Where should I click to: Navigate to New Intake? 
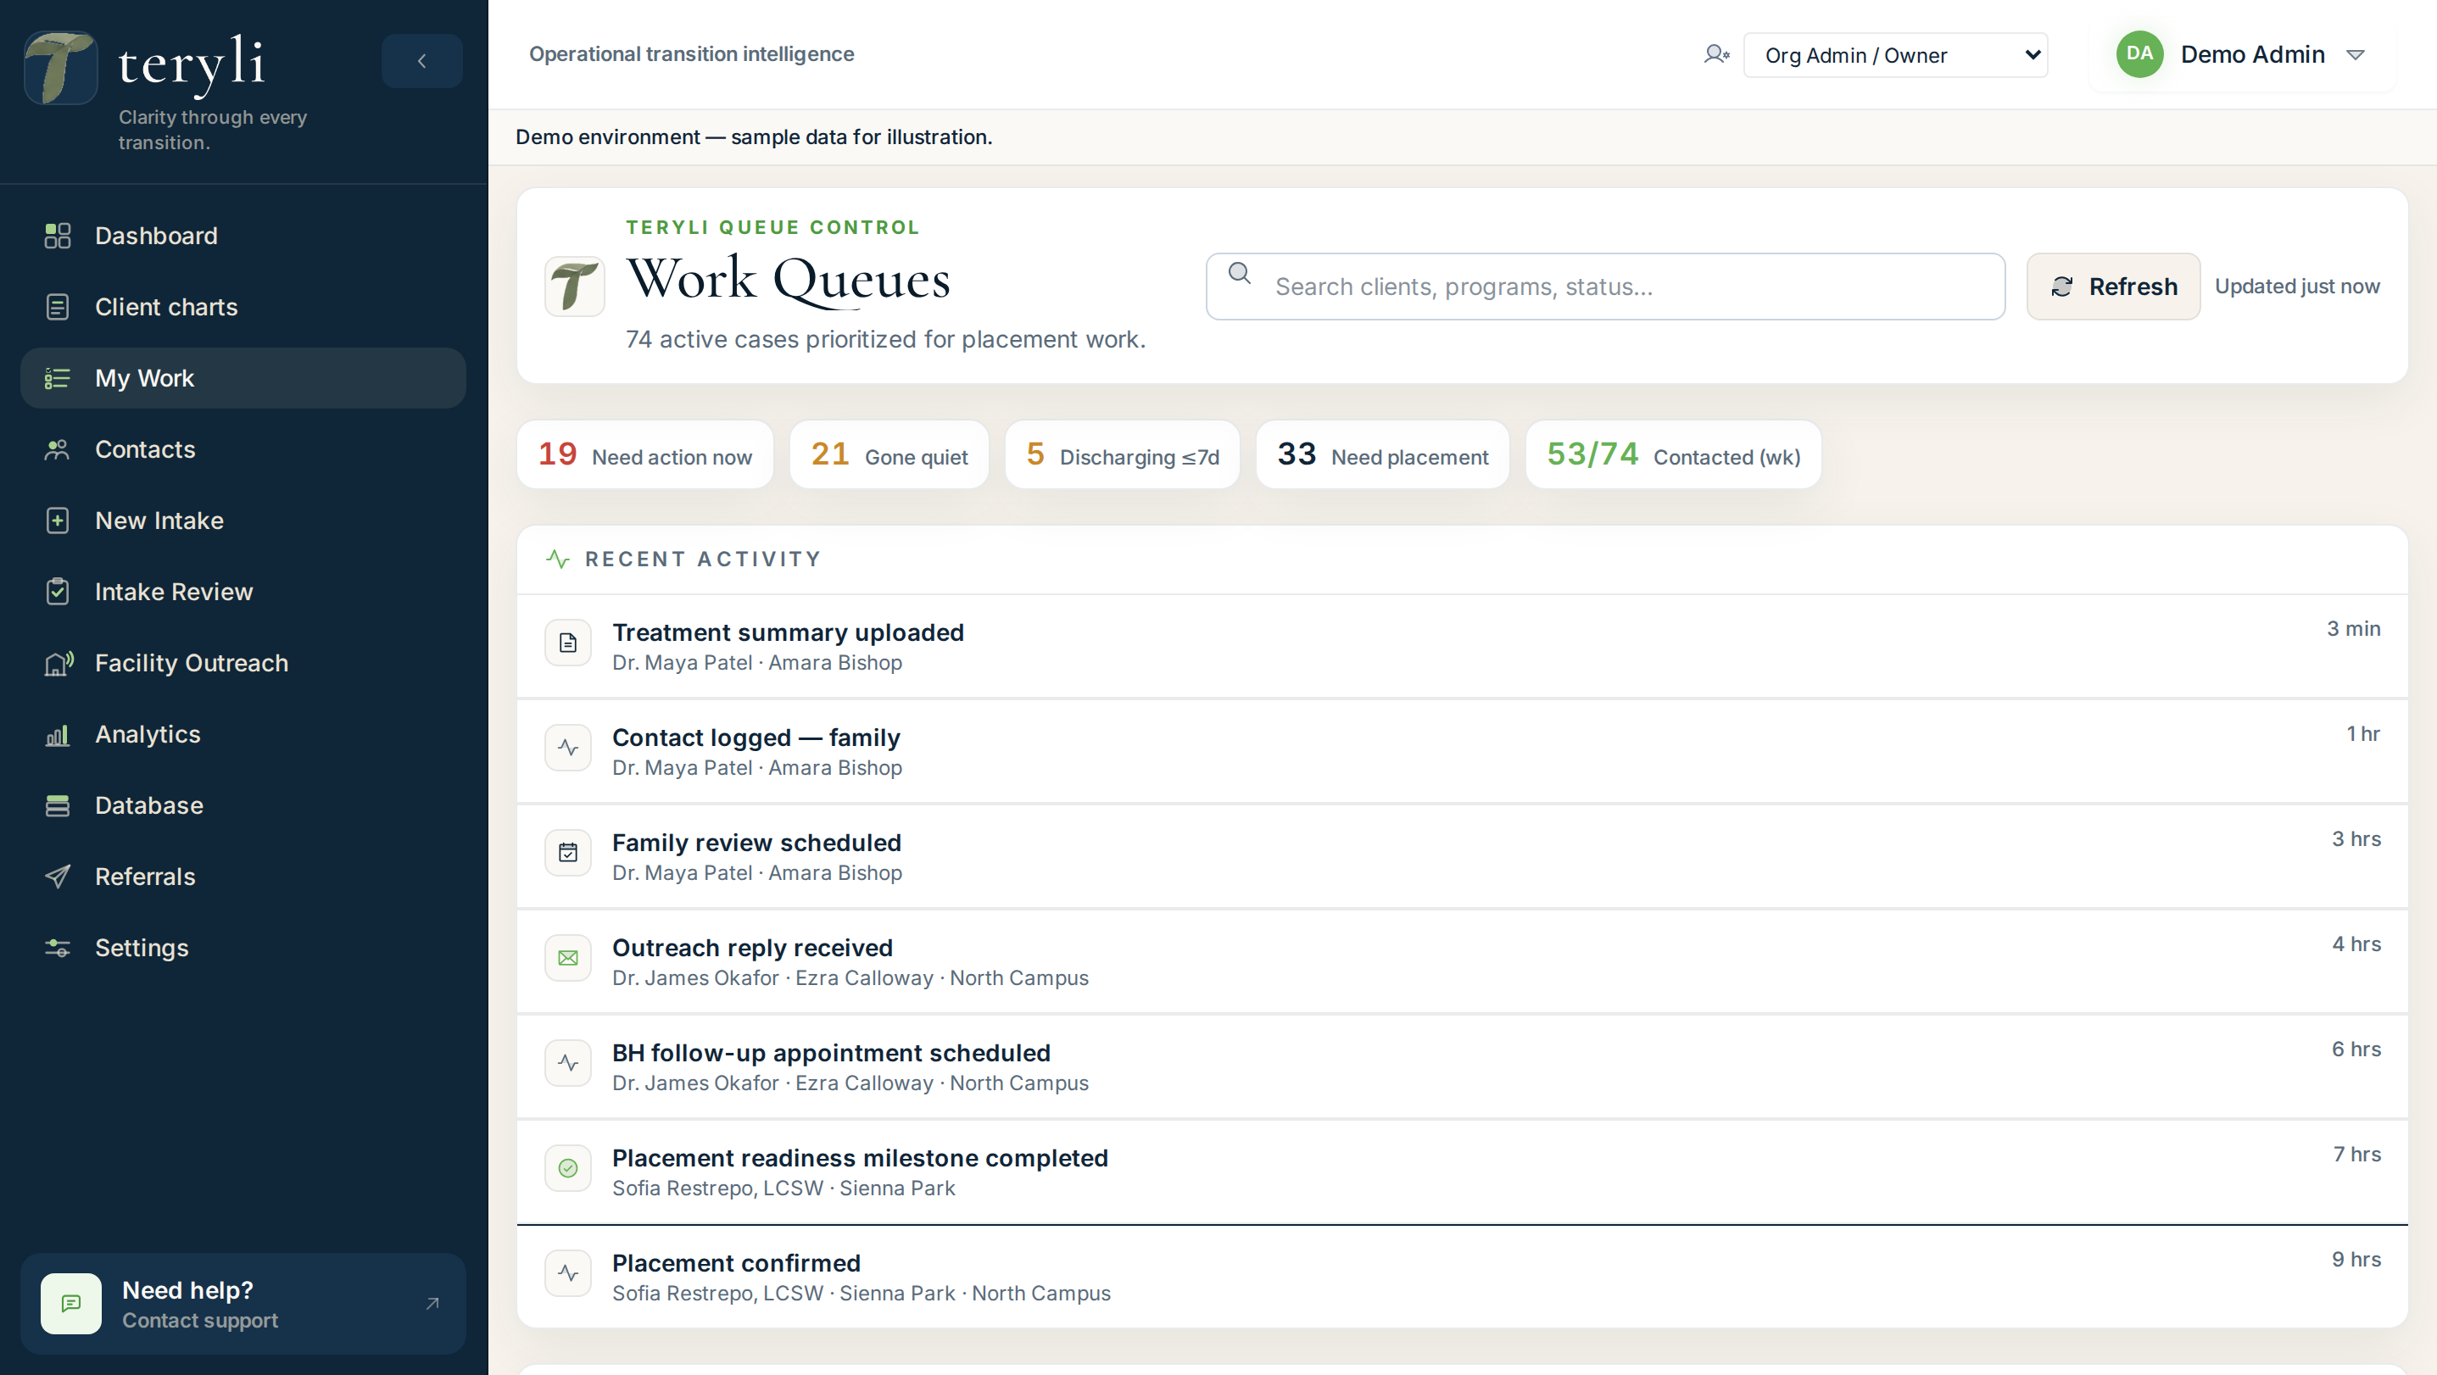(x=243, y=521)
